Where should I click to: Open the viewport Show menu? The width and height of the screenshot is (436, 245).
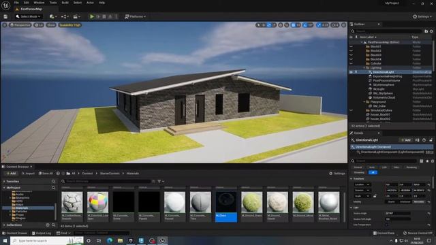(x=51, y=25)
